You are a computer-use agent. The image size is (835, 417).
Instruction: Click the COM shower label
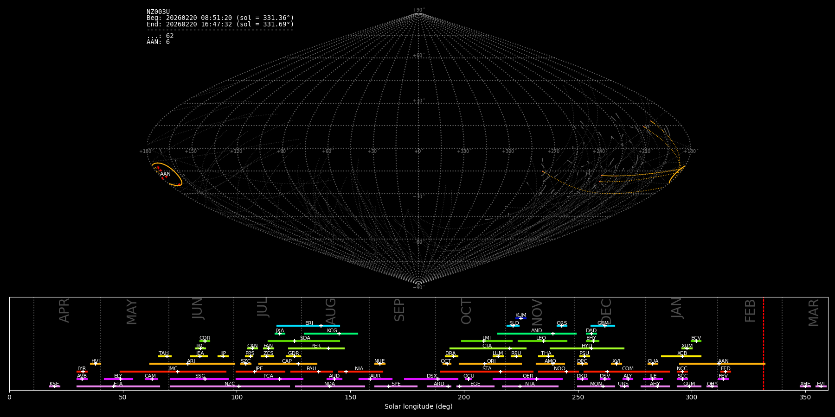pyautogui.click(x=628, y=369)
